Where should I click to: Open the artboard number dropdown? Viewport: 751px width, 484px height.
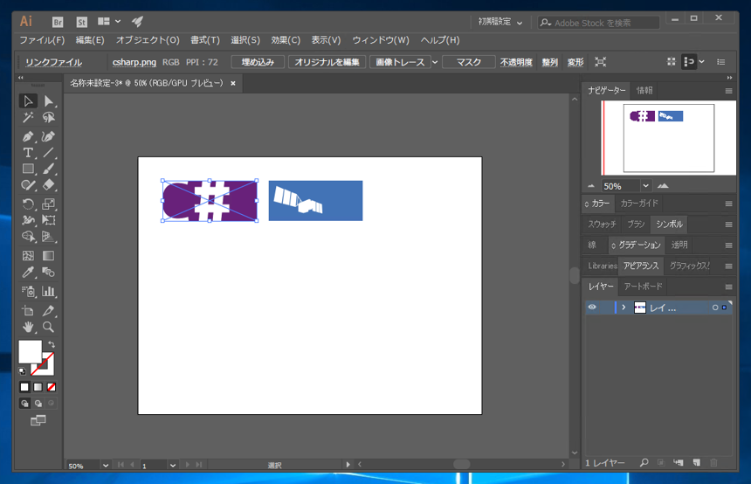(x=173, y=466)
